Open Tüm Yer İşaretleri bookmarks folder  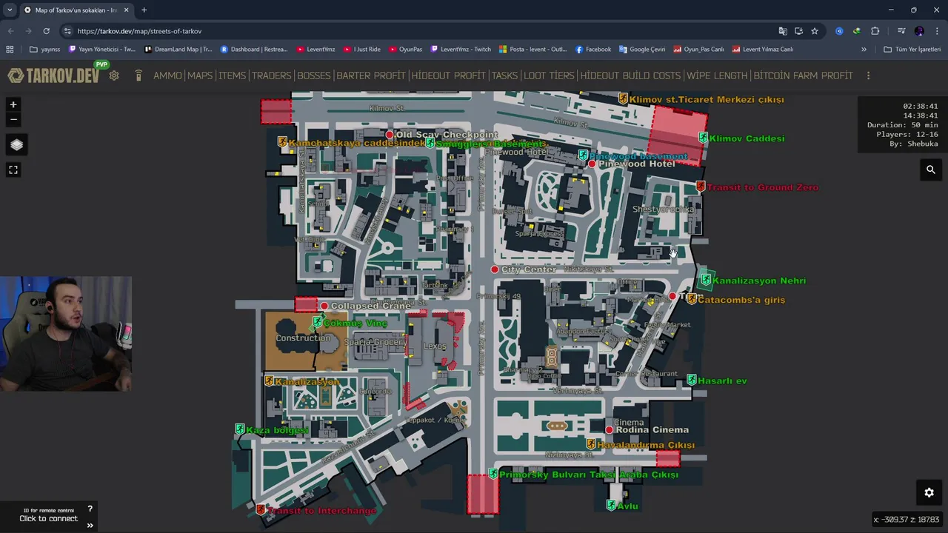click(912, 50)
